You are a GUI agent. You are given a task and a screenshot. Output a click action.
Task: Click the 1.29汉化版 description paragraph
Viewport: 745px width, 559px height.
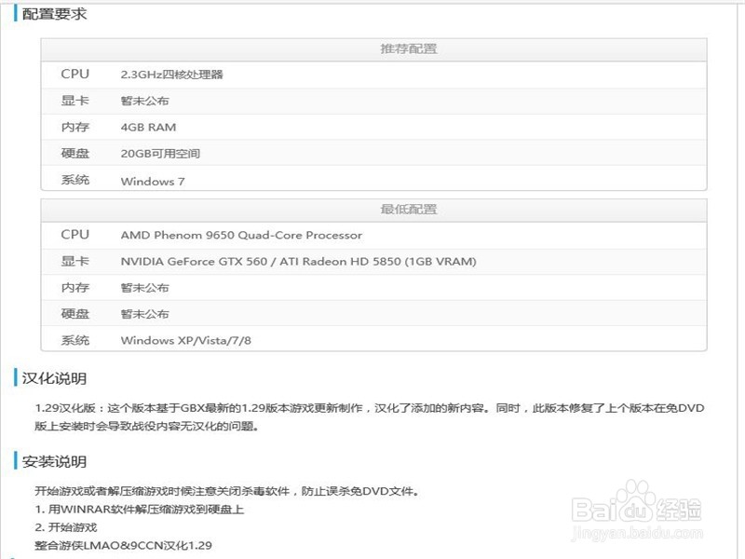[x=370, y=416]
